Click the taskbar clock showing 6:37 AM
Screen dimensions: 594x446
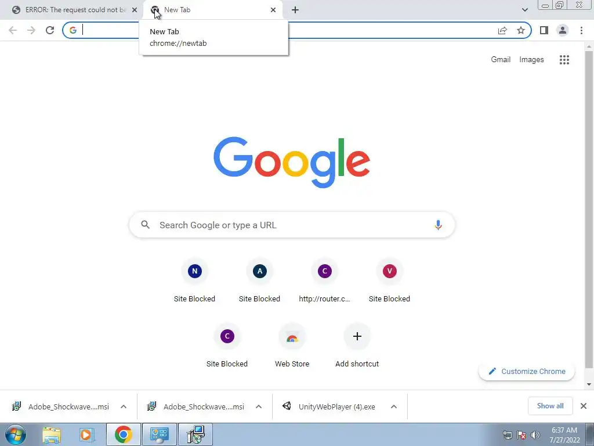pyautogui.click(x=564, y=435)
